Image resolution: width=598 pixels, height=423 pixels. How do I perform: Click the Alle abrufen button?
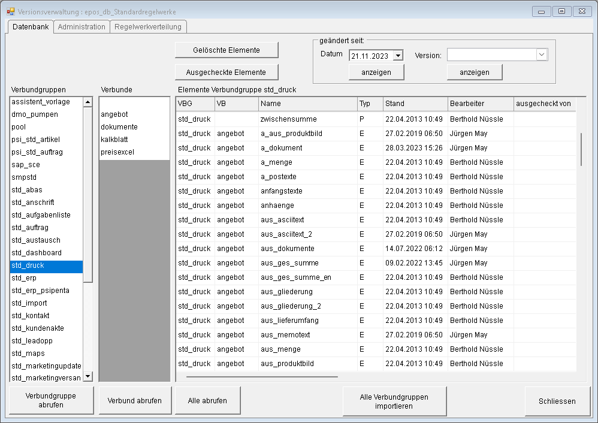(207, 400)
